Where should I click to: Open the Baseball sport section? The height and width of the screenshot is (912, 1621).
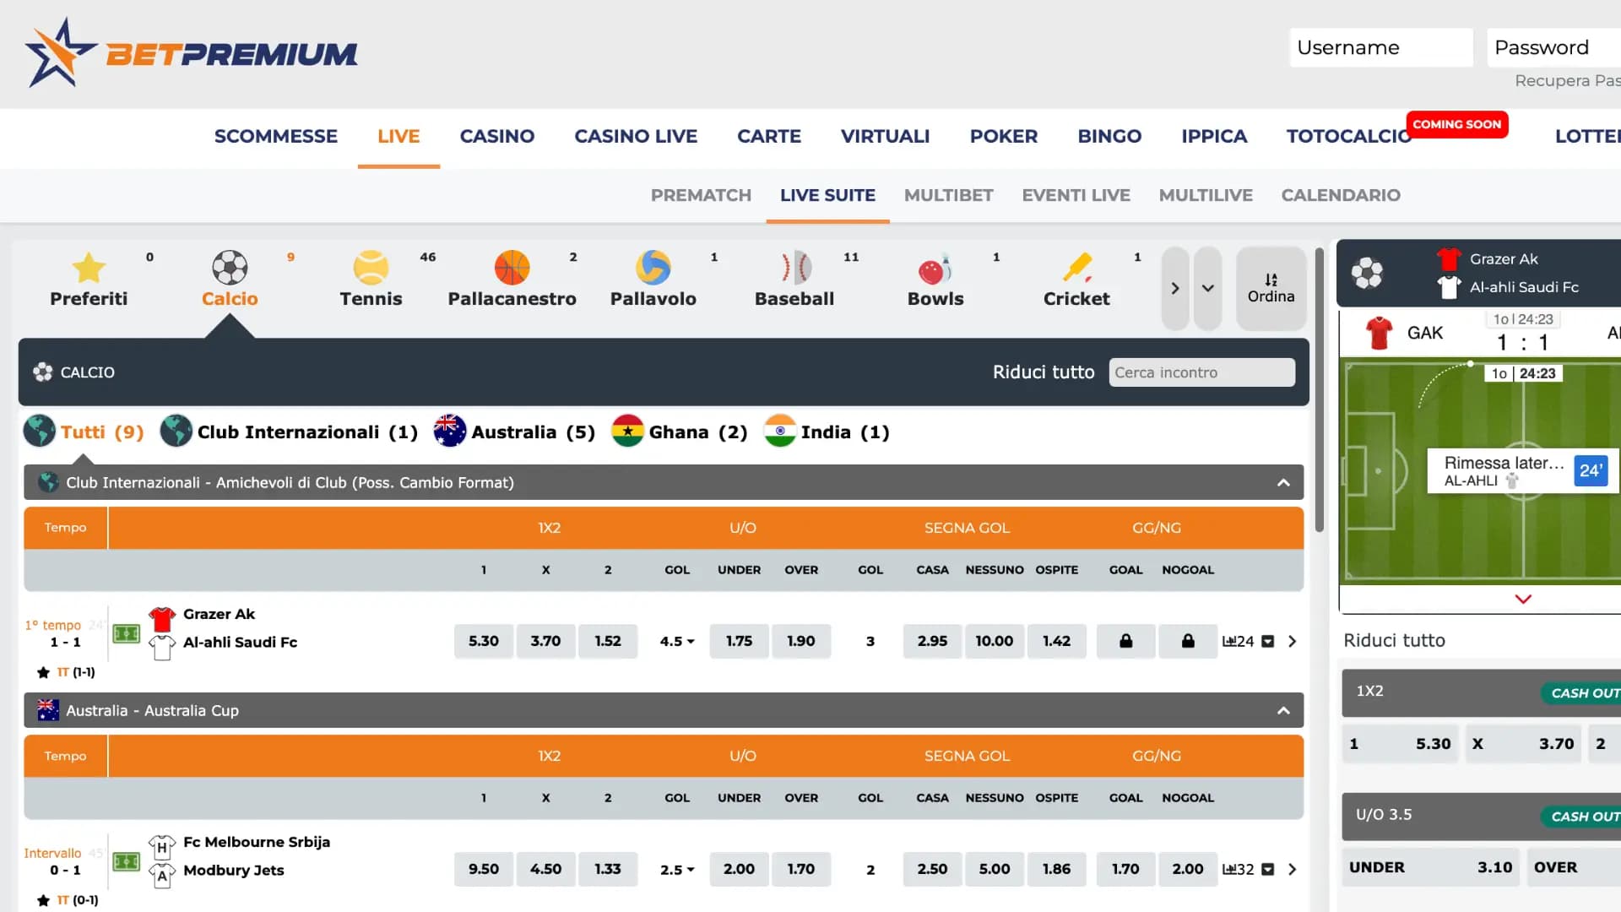(794, 279)
